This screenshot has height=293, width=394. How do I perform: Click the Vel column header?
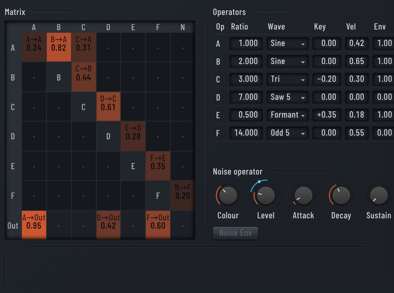tap(351, 27)
